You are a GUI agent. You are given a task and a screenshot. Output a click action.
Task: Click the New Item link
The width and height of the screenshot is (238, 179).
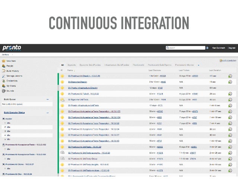click(11, 61)
